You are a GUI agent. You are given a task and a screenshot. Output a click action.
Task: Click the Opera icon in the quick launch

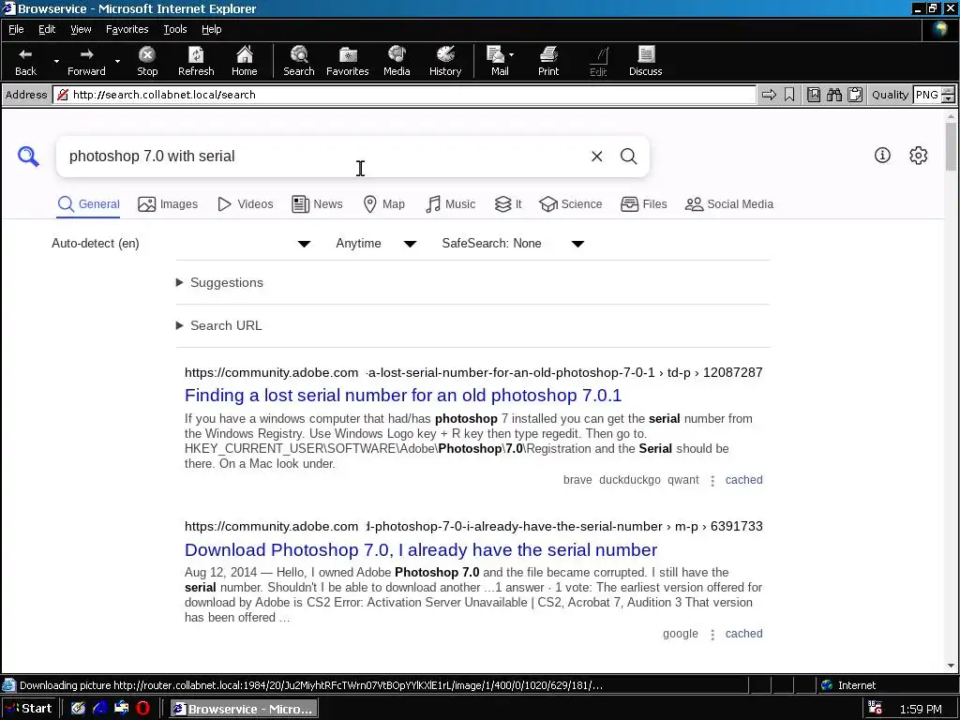coord(142,709)
